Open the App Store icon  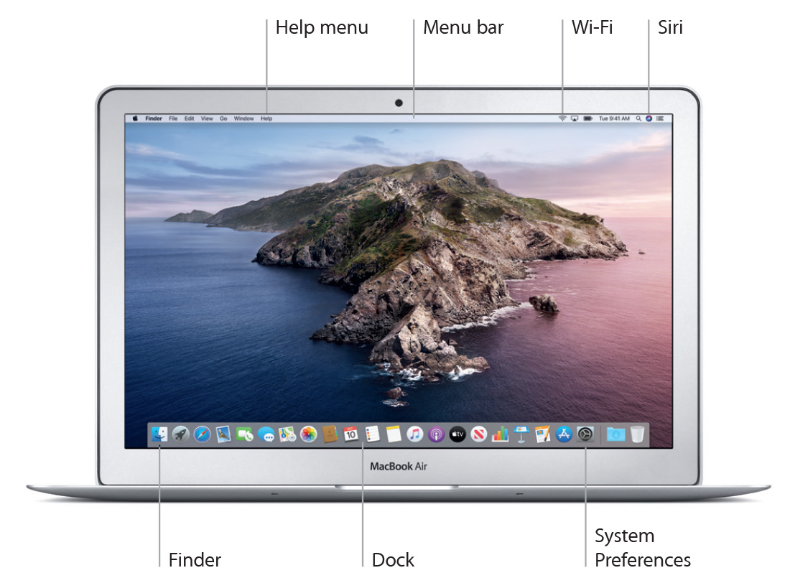tap(564, 434)
